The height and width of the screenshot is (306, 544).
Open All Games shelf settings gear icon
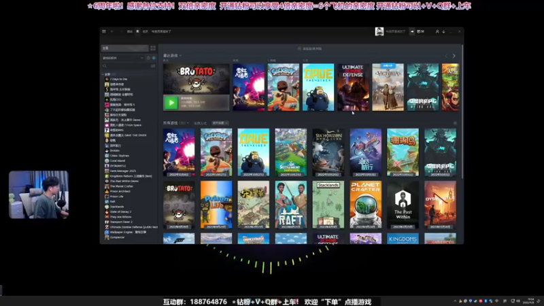pyautogui.click(x=455, y=123)
